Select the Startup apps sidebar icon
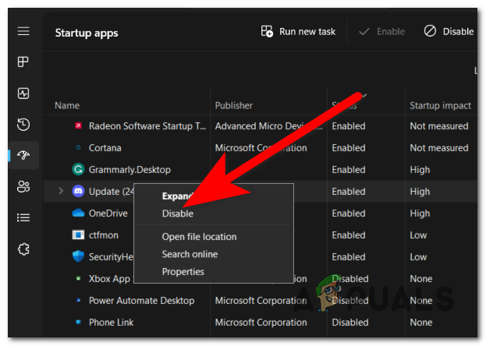Image resolution: width=486 pixels, height=346 pixels. [23, 155]
